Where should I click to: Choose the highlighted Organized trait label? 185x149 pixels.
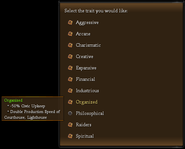(x=87, y=102)
